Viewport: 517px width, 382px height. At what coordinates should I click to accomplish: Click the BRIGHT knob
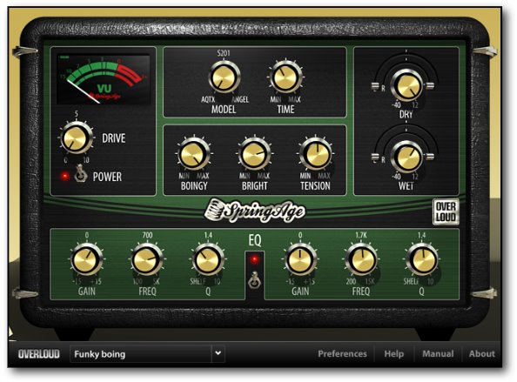pyautogui.click(x=254, y=154)
